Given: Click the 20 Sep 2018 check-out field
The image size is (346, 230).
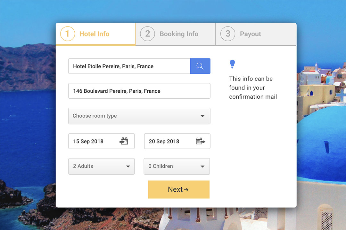Looking at the screenshot, I should click(x=169, y=141).
